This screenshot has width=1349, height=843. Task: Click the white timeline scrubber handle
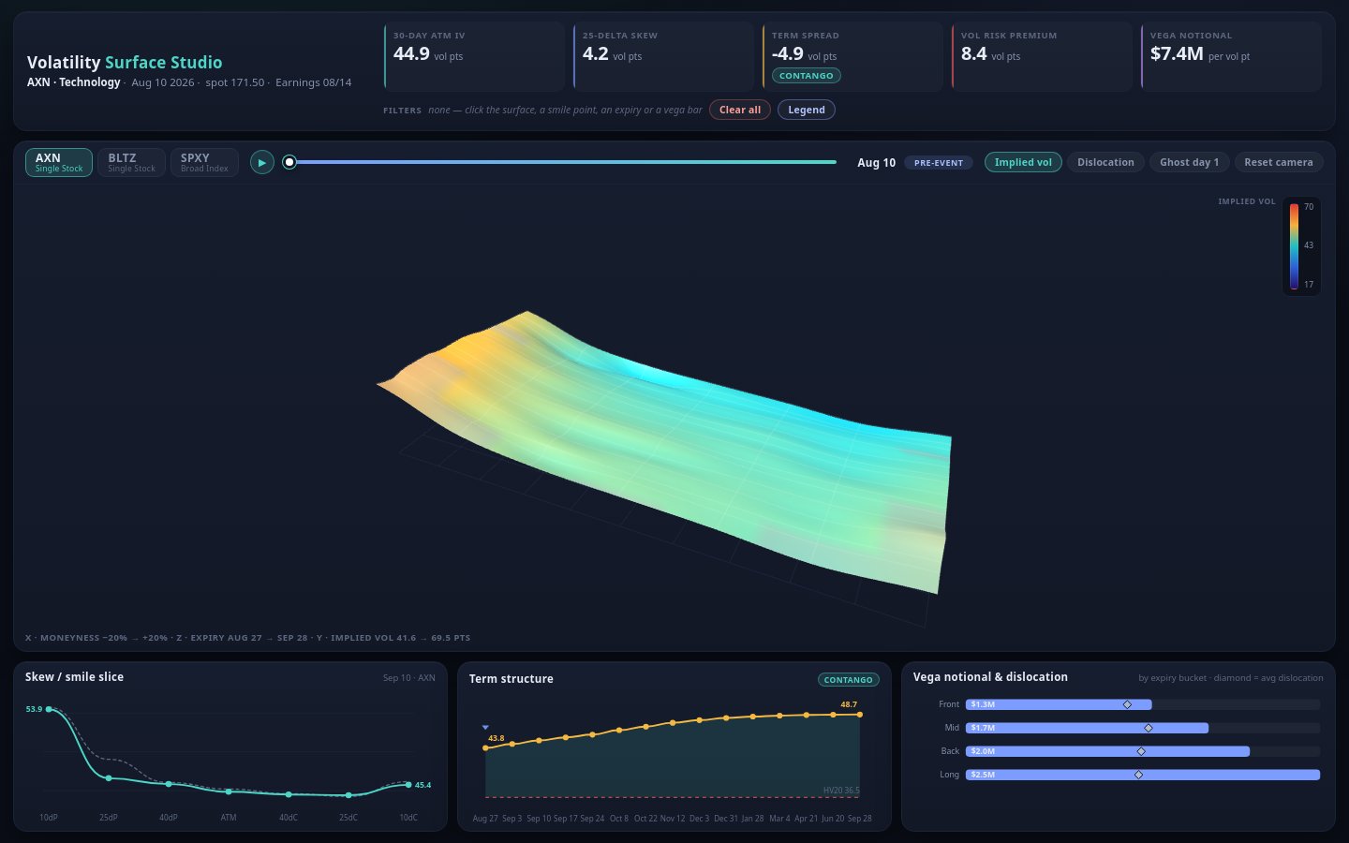[289, 162]
